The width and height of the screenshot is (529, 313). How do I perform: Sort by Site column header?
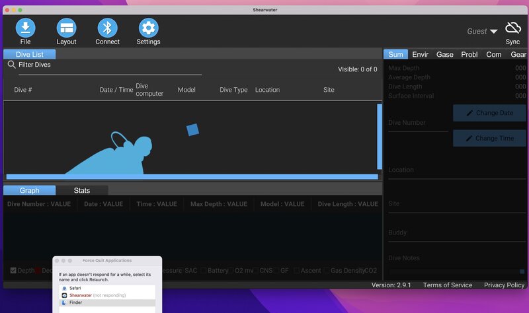[329, 90]
